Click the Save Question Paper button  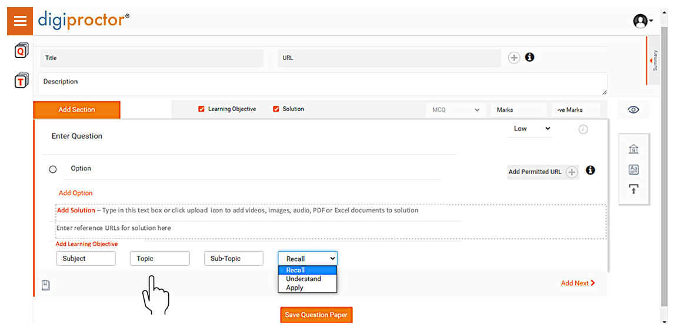point(316,315)
